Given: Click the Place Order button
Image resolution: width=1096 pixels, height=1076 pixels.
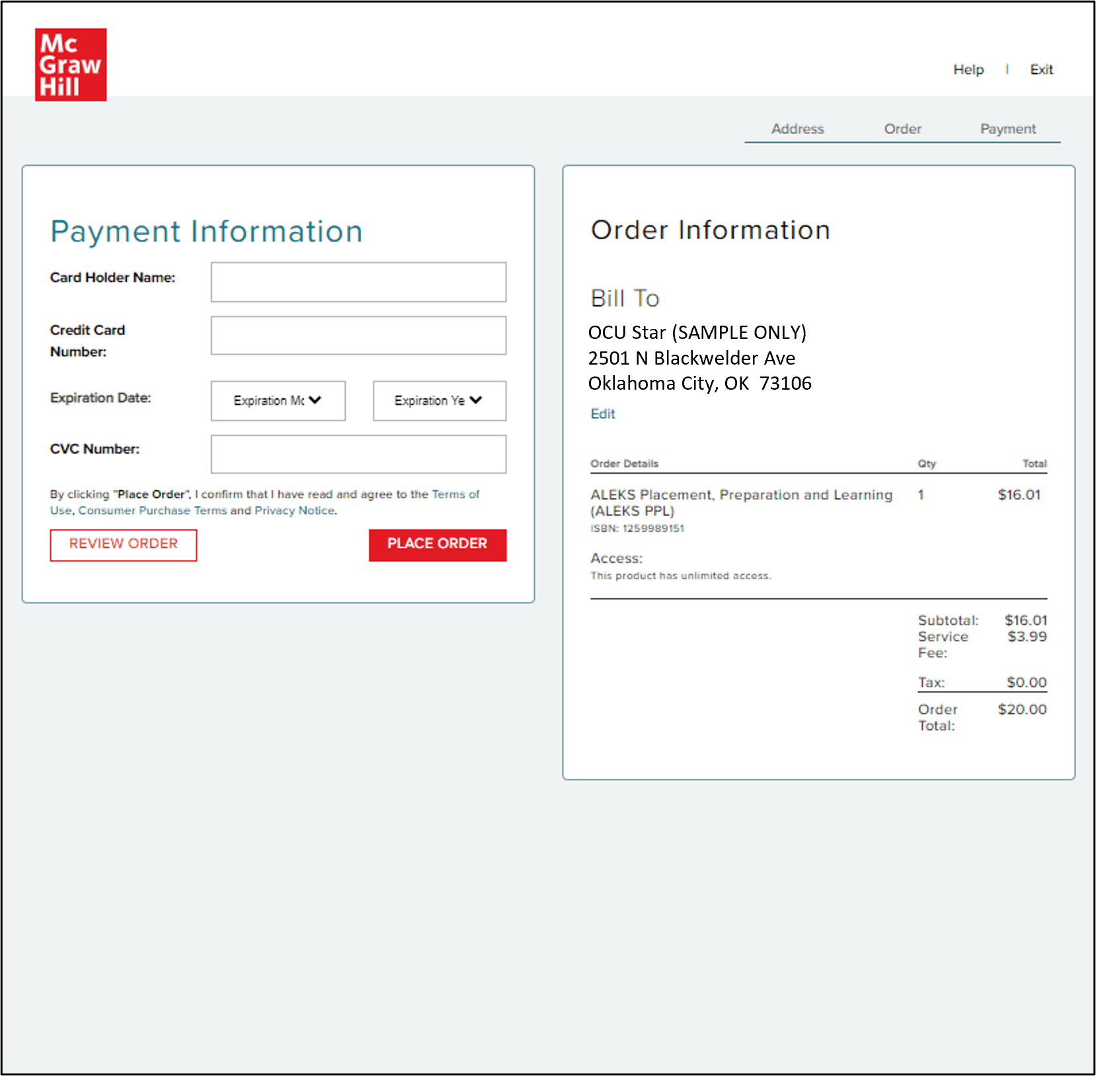Looking at the screenshot, I should pyautogui.click(x=438, y=545).
